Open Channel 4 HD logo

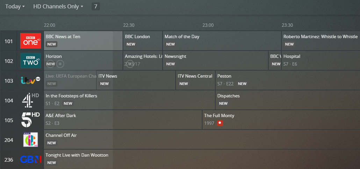point(30,100)
